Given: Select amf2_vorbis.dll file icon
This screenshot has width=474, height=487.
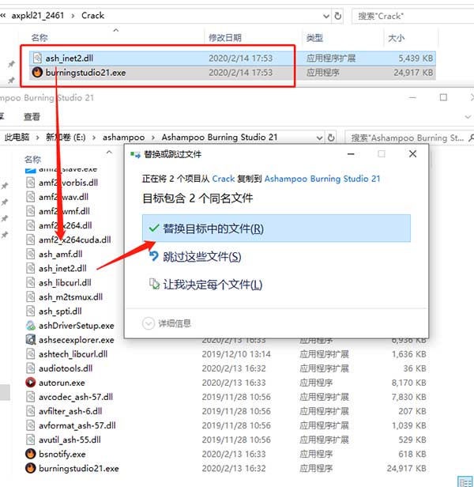Looking at the screenshot, I should tap(31, 183).
